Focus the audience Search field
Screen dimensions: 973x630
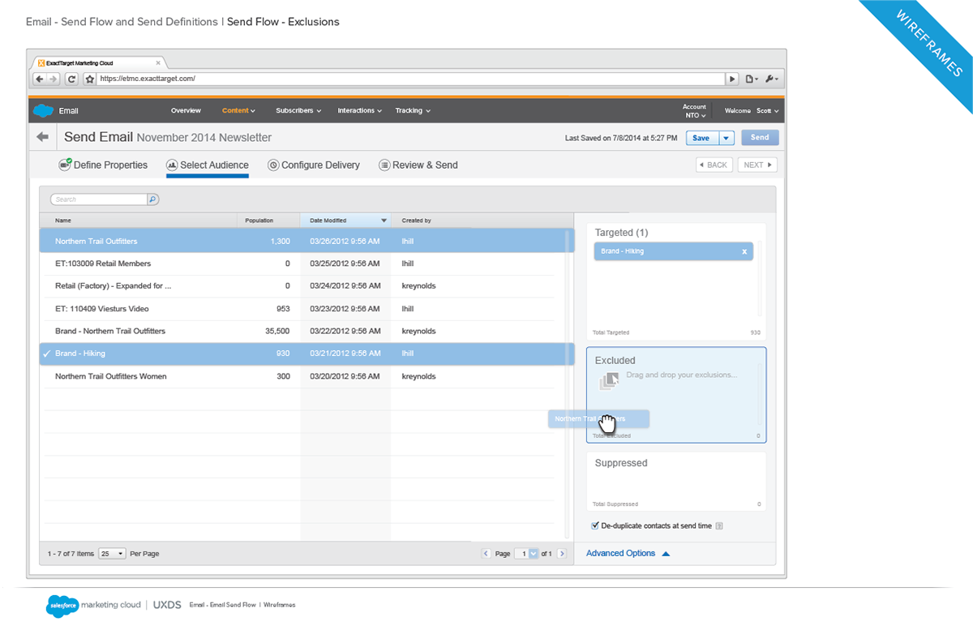coord(99,199)
